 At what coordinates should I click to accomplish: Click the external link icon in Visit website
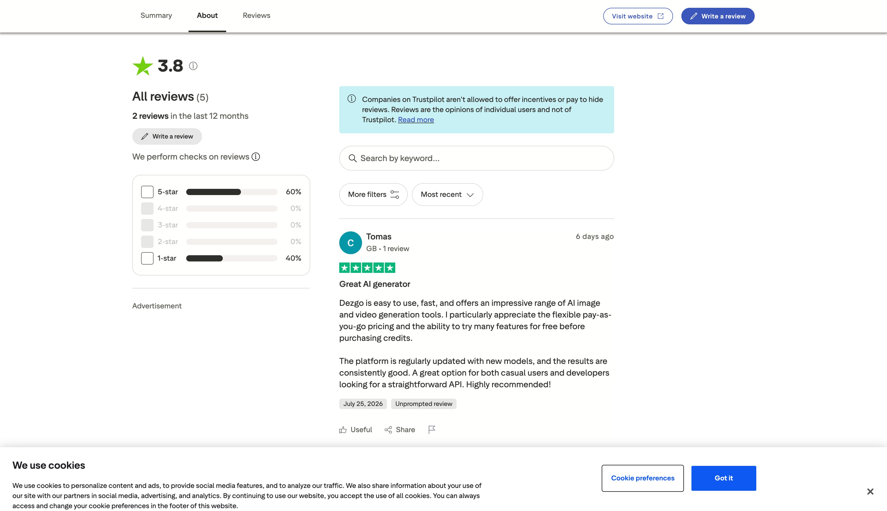661,16
